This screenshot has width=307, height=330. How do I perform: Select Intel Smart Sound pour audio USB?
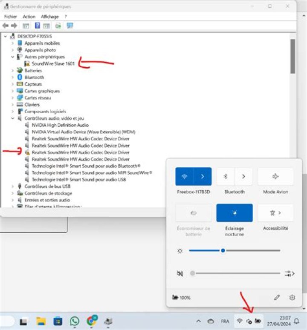click(79, 180)
